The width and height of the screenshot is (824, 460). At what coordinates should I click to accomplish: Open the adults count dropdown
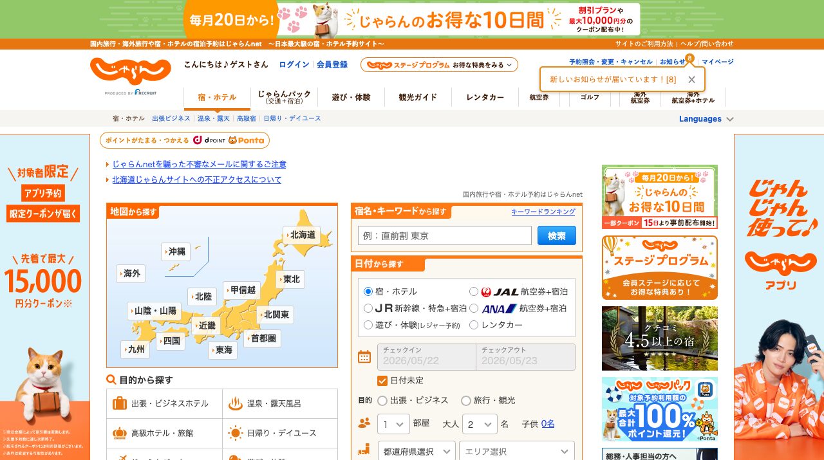480,424
